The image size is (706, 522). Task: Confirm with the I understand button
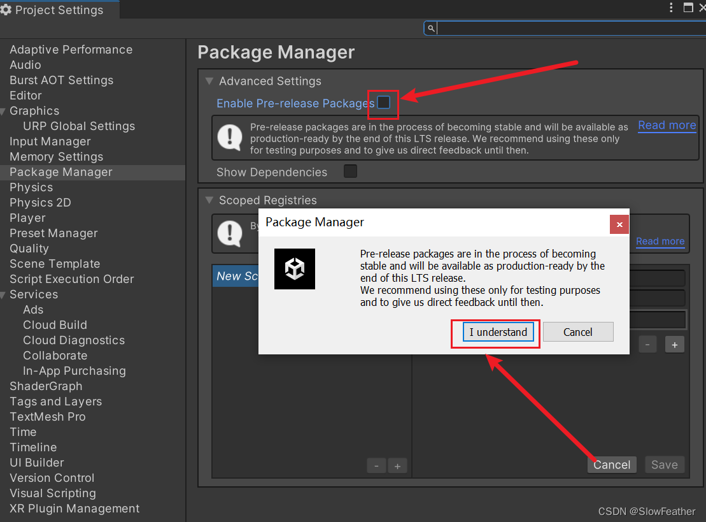click(498, 332)
